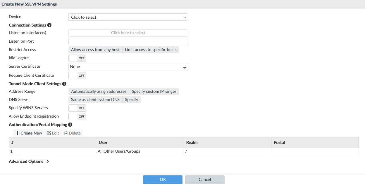Click the Delete trash icon
365x185 pixels.
coord(72,133)
